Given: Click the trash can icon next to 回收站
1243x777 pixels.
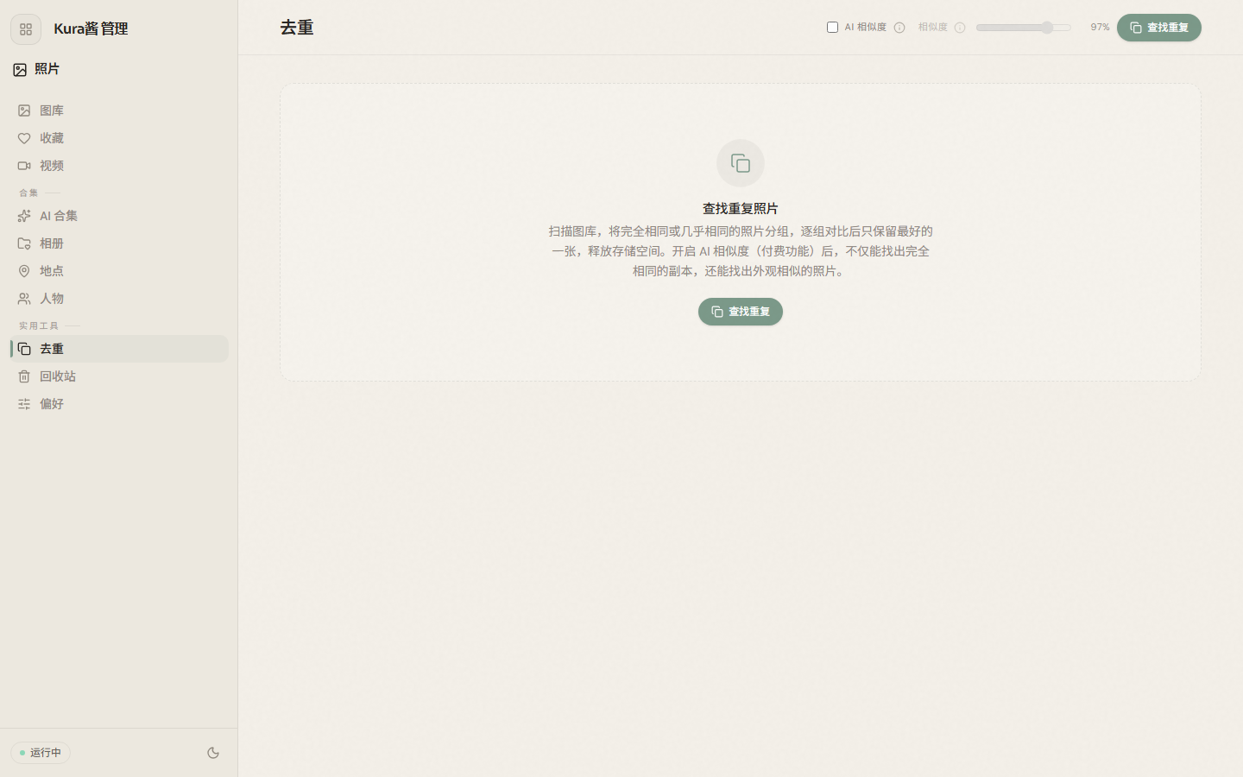Looking at the screenshot, I should pyautogui.click(x=24, y=376).
